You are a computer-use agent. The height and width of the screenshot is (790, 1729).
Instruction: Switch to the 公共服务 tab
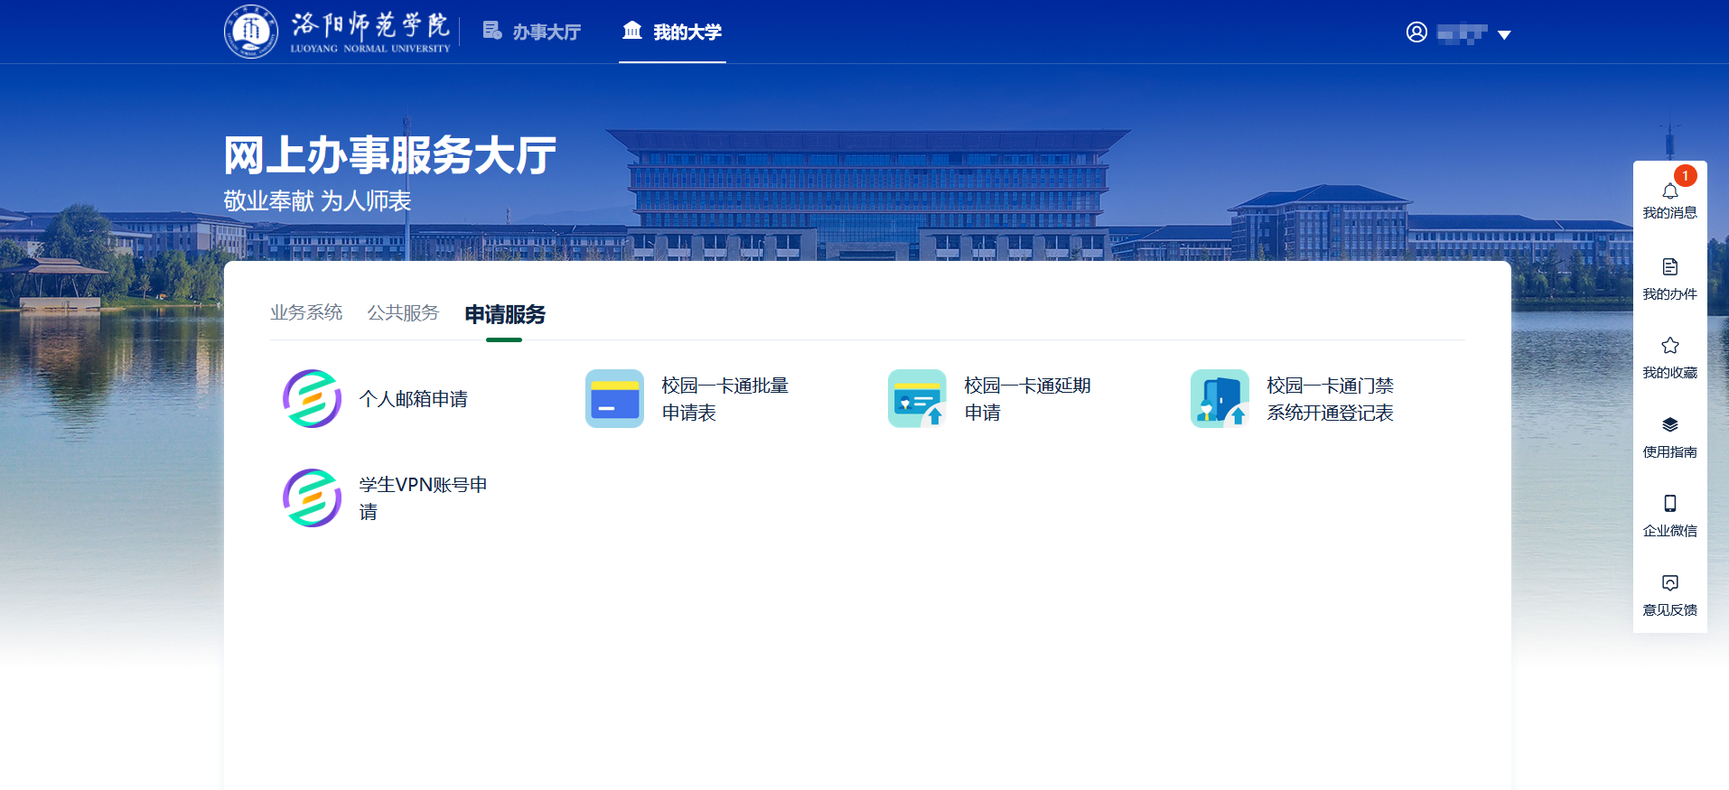[x=403, y=313]
